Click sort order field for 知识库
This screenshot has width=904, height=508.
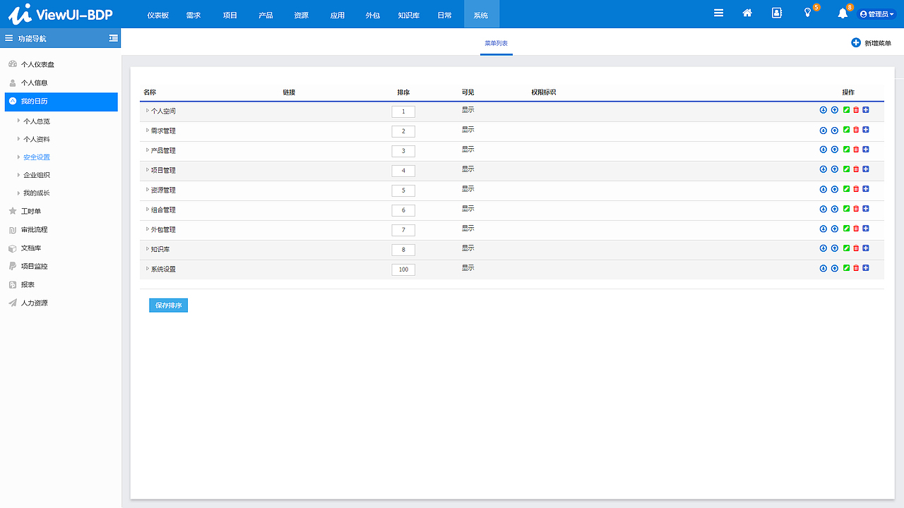(x=403, y=250)
